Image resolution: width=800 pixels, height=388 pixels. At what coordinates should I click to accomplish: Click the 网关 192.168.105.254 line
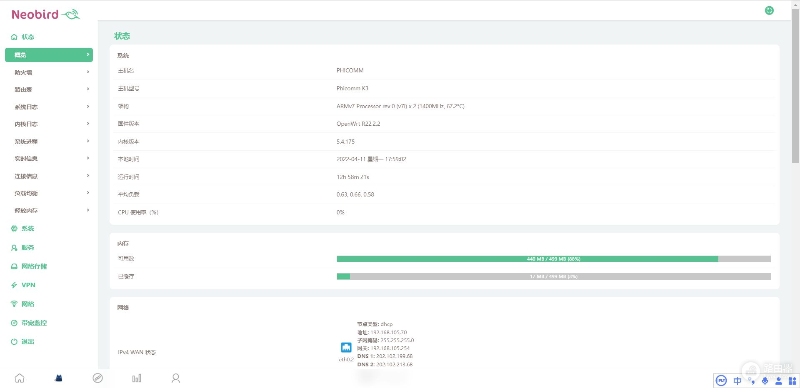click(x=383, y=348)
